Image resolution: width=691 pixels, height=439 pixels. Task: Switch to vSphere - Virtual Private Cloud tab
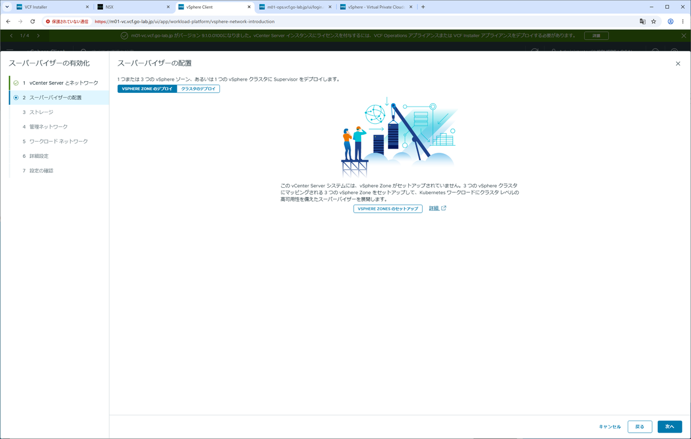[376, 7]
